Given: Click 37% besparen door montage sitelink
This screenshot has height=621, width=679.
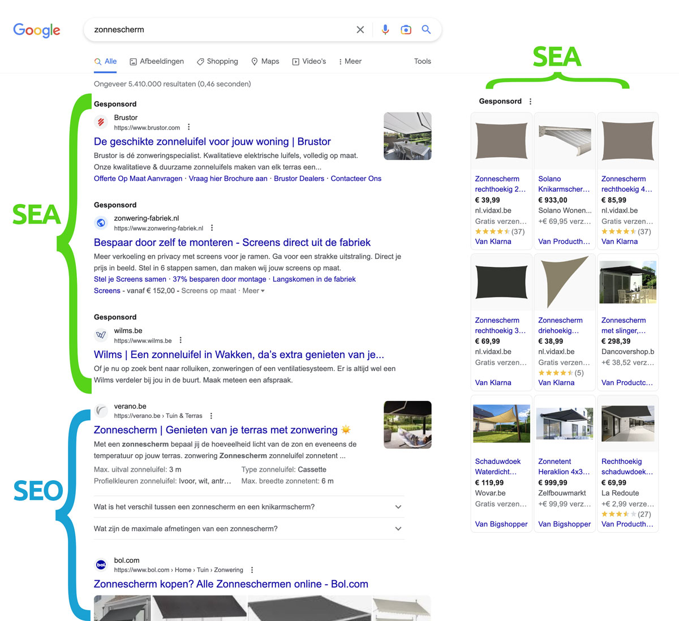Looking at the screenshot, I should coord(220,279).
